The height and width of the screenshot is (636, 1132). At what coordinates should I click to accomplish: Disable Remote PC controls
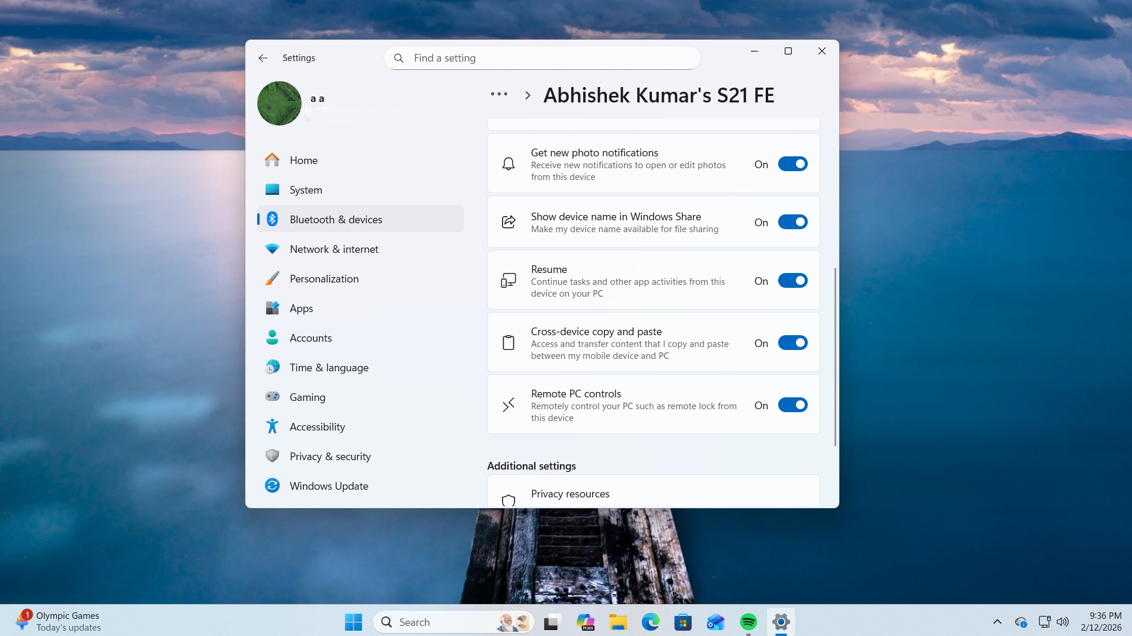[x=793, y=405]
